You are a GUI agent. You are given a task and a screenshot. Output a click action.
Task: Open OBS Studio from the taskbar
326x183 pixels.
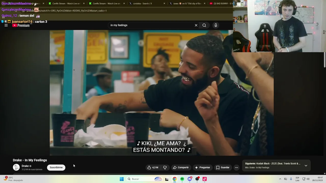pyautogui.click(x=197, y=179)
